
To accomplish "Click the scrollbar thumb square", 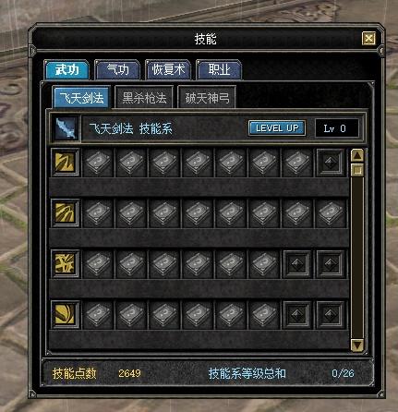I will coord(357,170).
